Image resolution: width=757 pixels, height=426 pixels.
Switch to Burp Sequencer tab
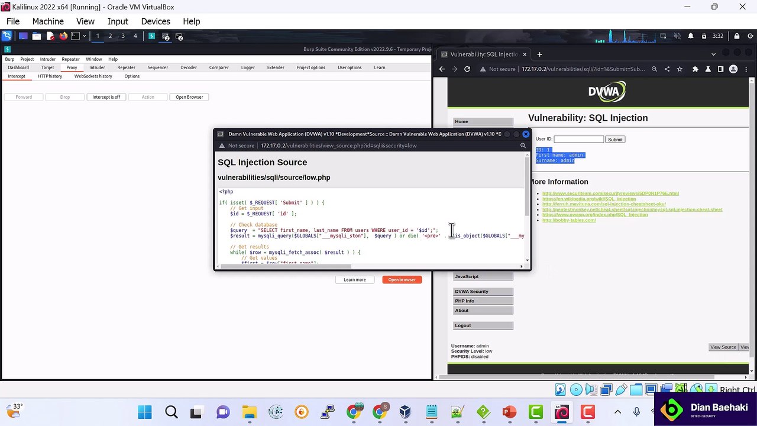158,67
